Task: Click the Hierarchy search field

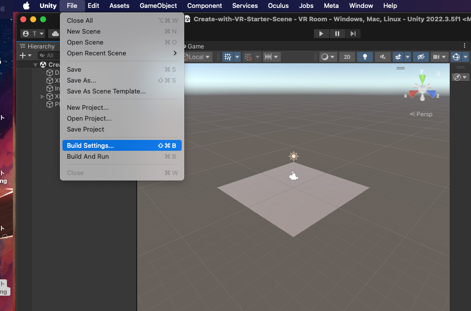Action: tap(49, 55)
